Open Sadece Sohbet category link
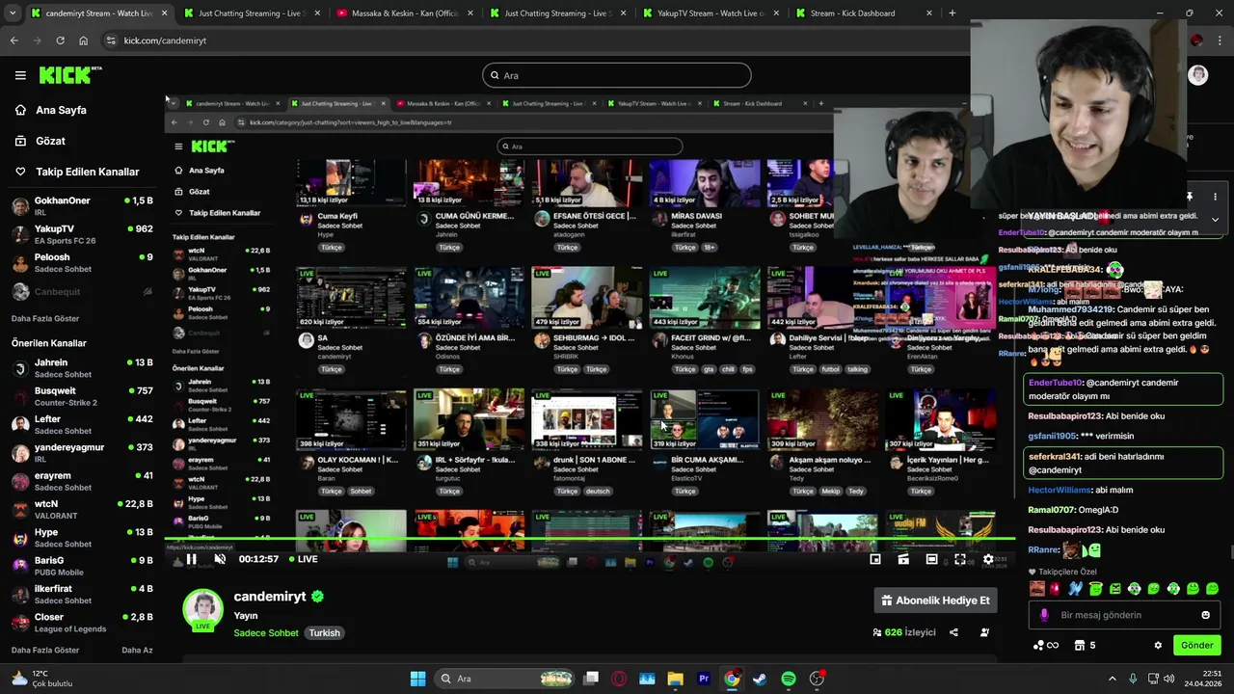This screenshot has height=694, width=1234. [x=266, y=633]
